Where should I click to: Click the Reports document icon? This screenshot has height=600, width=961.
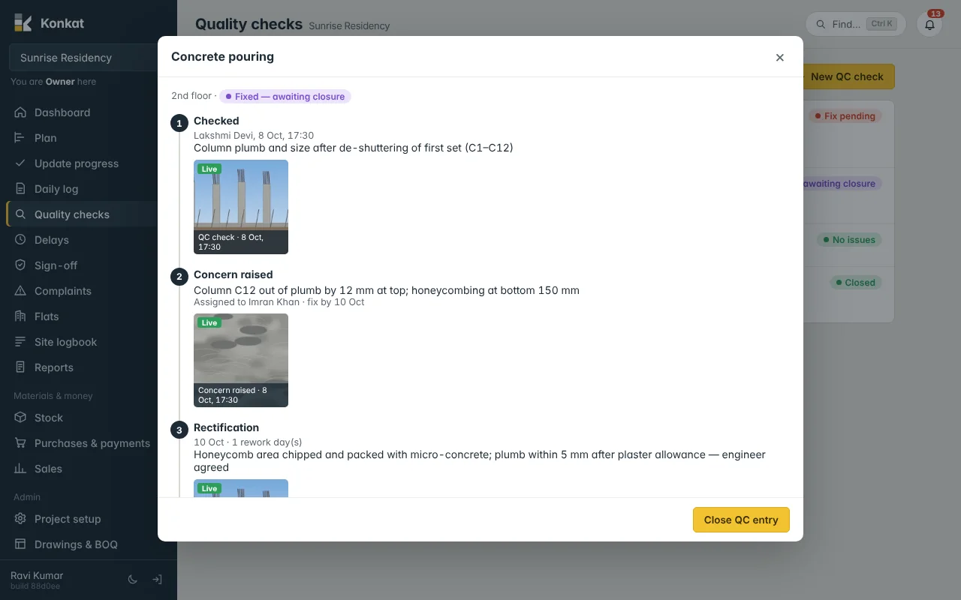pyautogui.click(x=20, y=367)
